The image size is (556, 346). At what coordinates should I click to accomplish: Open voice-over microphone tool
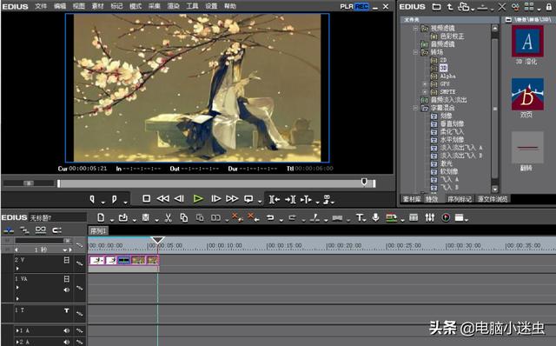pos(375,217)
